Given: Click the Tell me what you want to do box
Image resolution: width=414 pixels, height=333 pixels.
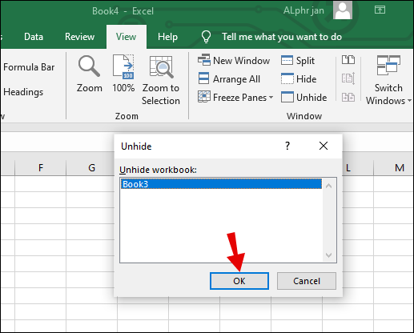Looking at the screenshot, I should [282, 37].
